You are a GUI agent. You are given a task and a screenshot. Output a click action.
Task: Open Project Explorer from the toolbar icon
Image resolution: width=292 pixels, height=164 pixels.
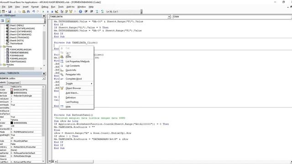pos(62,11)
